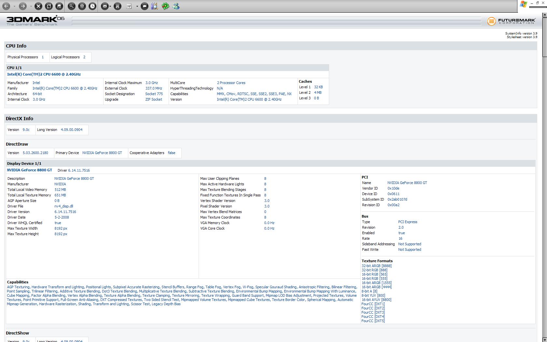Screen dimensions: 547x342
Task: Click the vertical scrollbar up arrow
Action: (x=544, y=16)
